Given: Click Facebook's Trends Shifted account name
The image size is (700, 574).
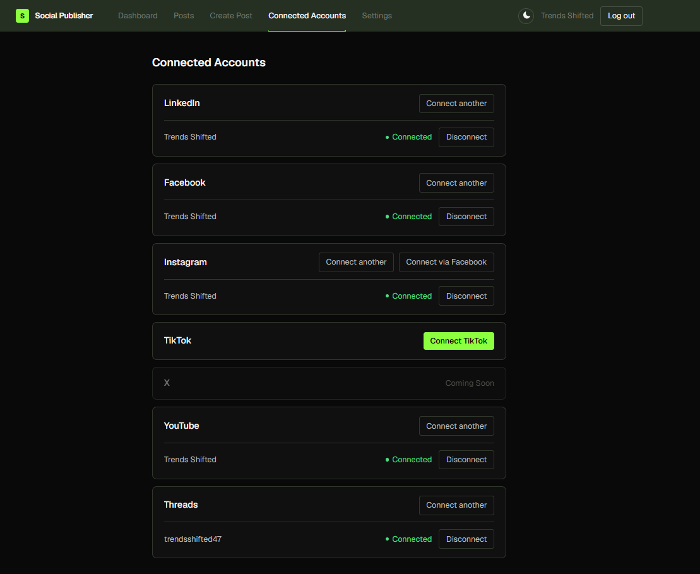Looking at the screenshot, I should [x=190, y=216].
